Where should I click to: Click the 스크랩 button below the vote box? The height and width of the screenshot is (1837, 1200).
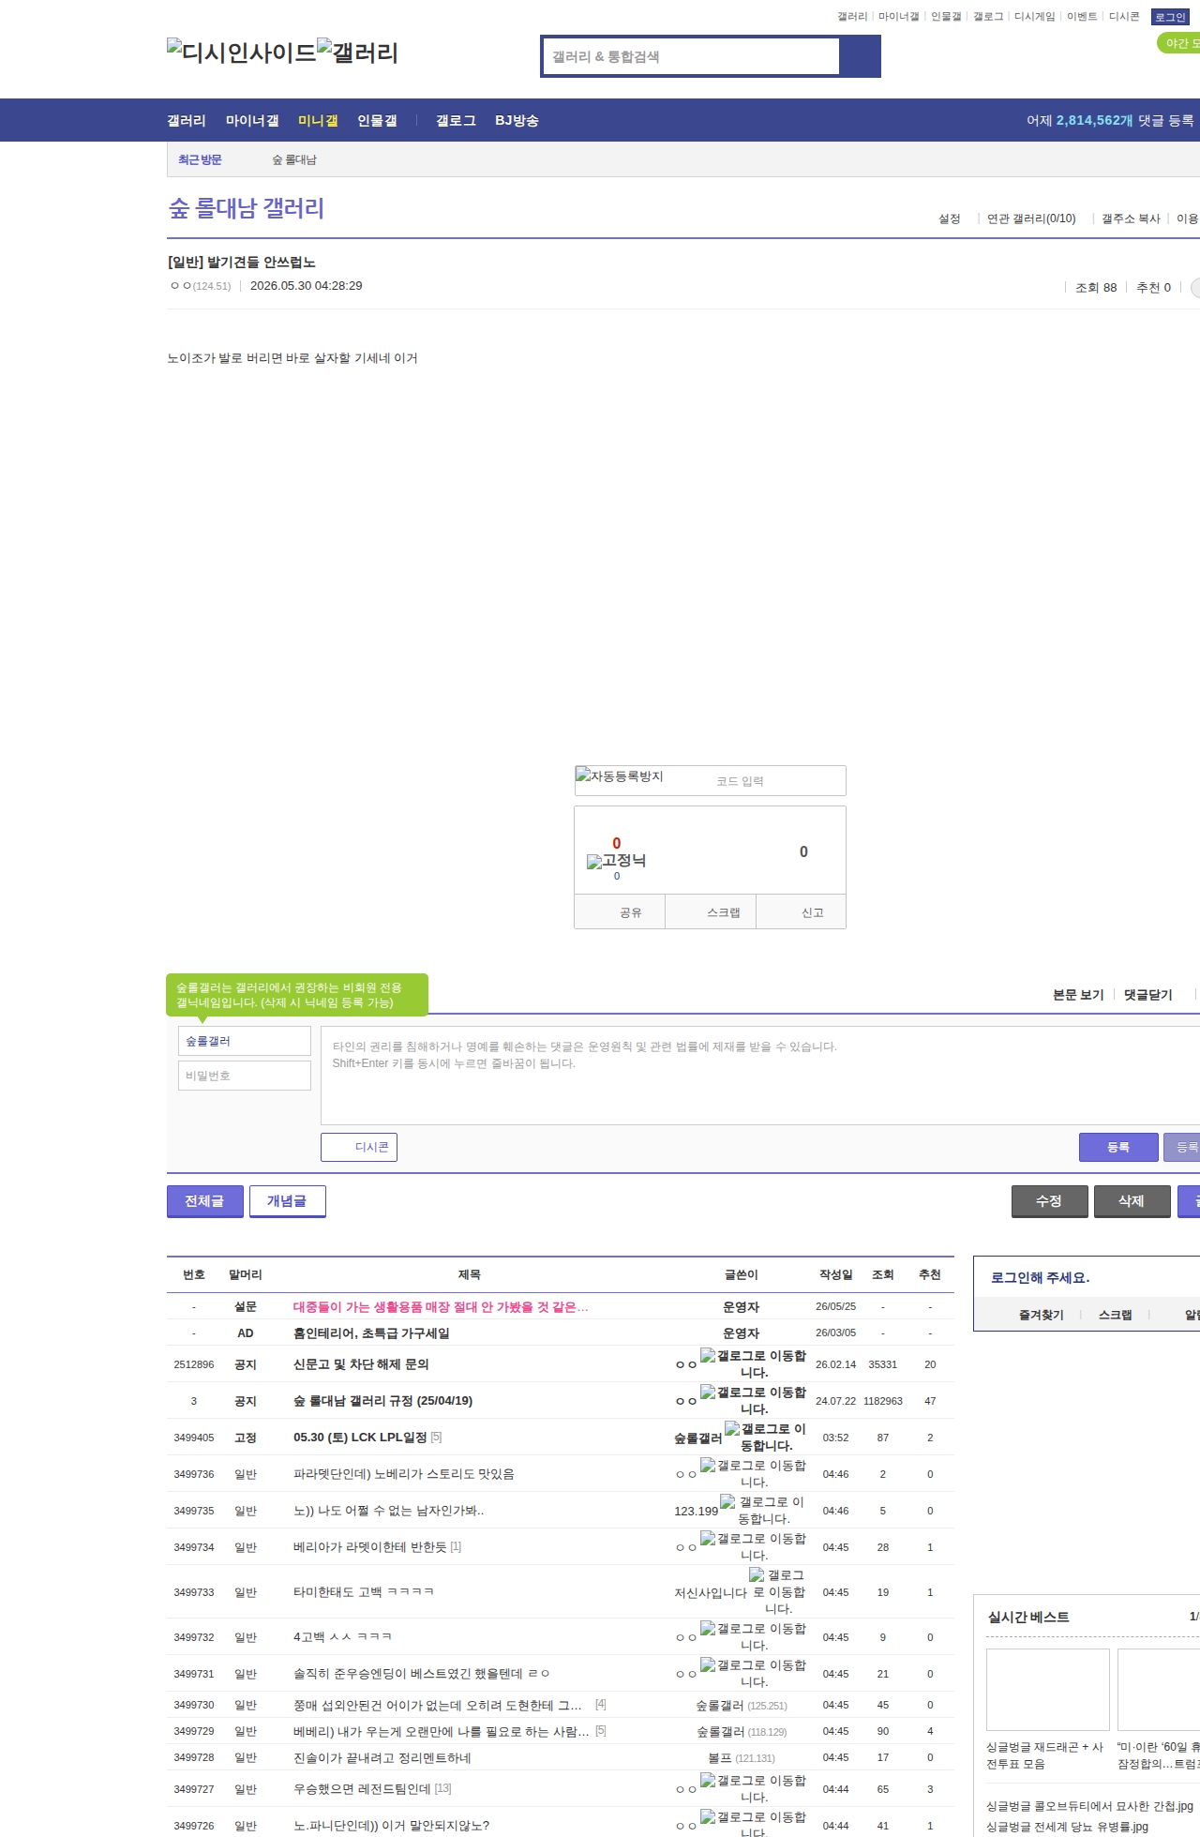(x=711, y=911)
